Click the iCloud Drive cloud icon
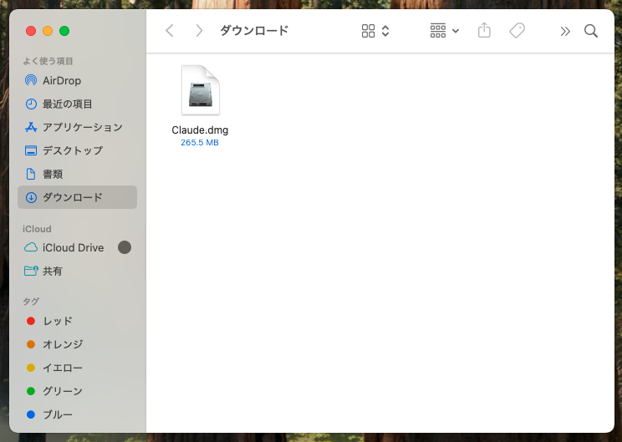The height and width of the screenshot is (442, 622). tap(31, 248)
